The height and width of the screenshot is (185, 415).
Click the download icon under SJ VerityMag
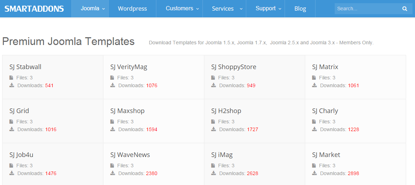coord(113,85)
